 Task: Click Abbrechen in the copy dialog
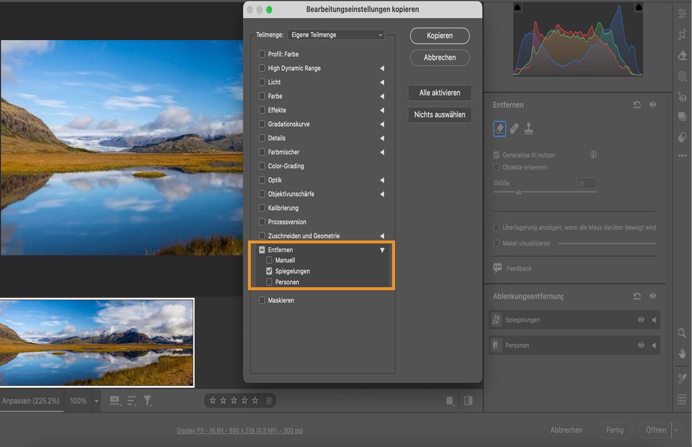(x=440, y=58)
